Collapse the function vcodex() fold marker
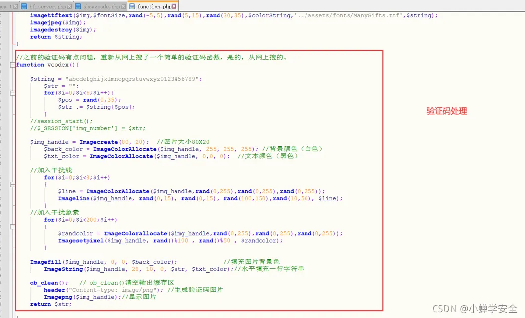The height and width of the screenshot is (318, 525). pyautogui.click(x=12, y=65)
